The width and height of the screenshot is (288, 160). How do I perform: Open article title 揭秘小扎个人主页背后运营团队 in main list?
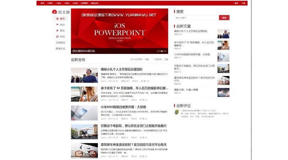[122, 69]
